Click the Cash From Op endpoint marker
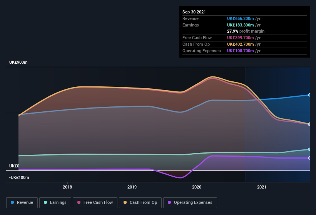Viewport: 316px width, 215px height. (309, 124)
